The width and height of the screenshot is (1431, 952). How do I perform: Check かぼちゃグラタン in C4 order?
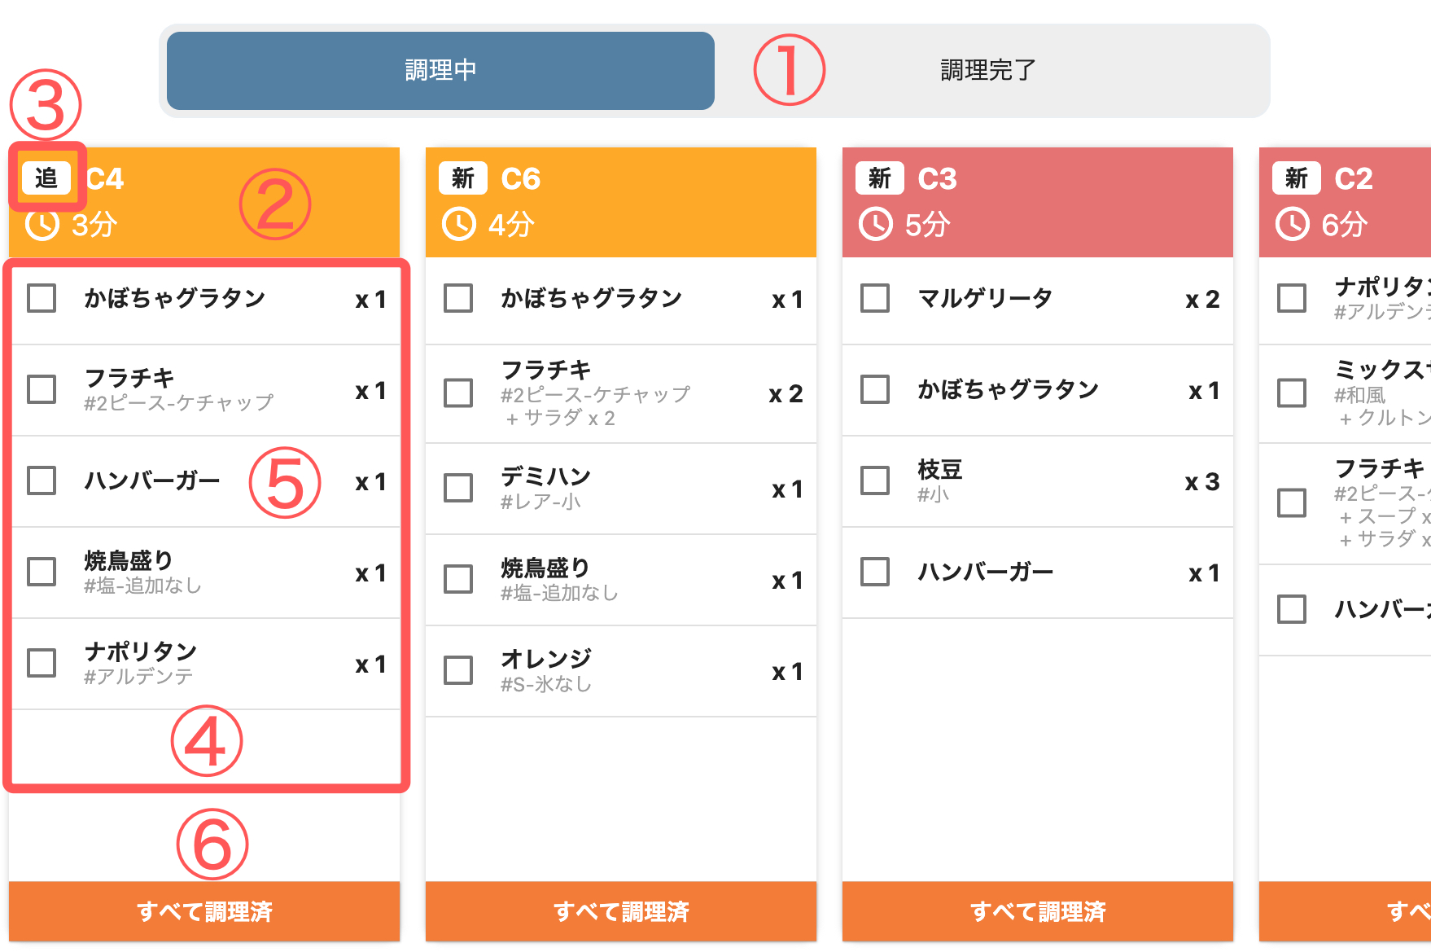[x=42, y=298]
